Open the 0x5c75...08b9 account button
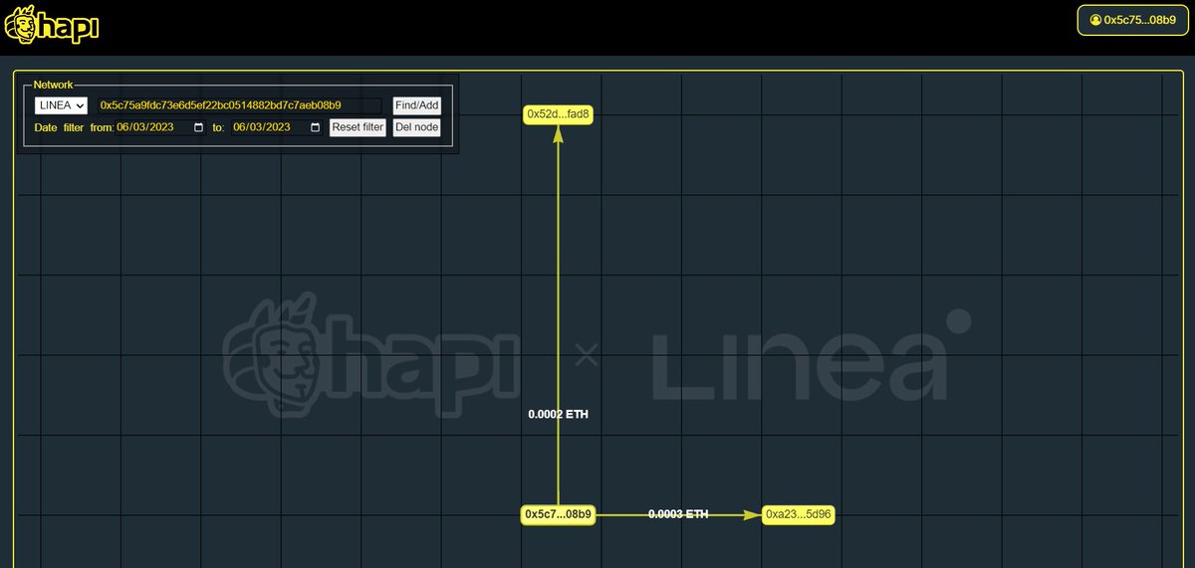1195x568 pixels. coord(1133,20)
